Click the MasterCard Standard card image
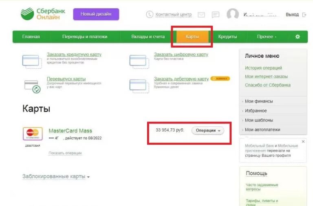This screenshot has height=206, width=313. coord(33,134)
